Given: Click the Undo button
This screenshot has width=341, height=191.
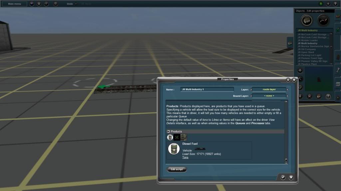Looking at the screenshot, I should tap(70, 4).
